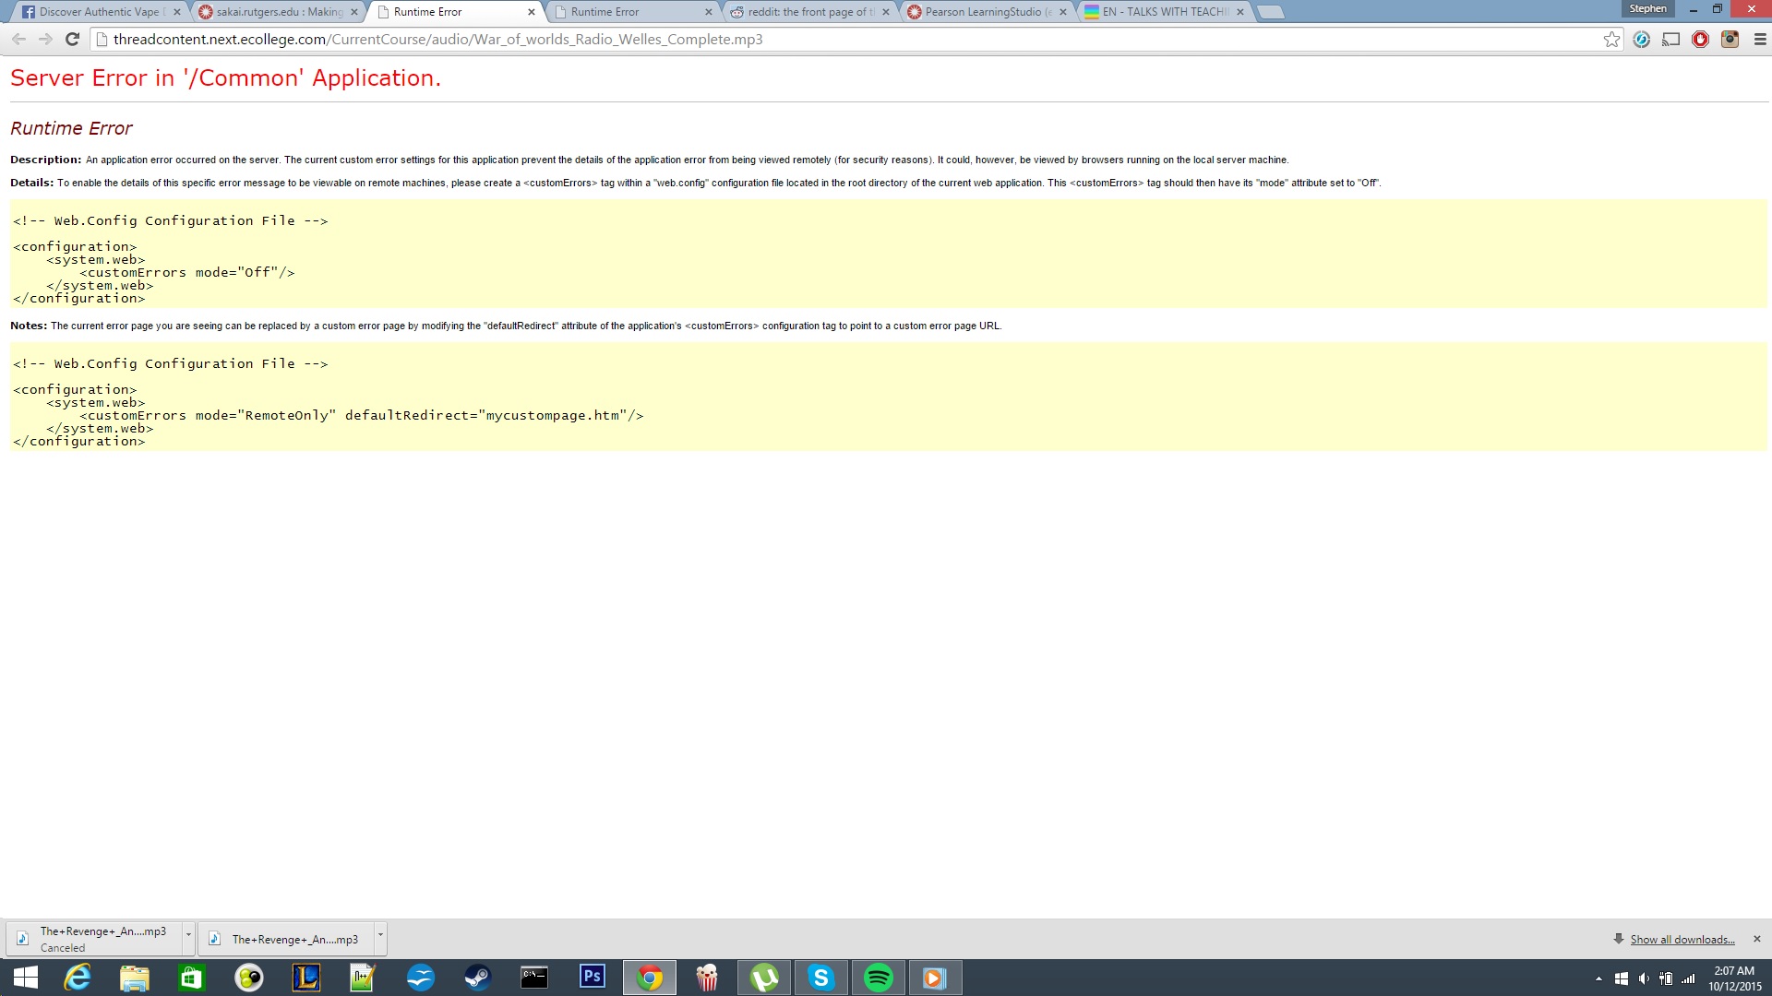
Task: Open the canceled The+Revenge mp3 download item
Action: pyautogui.click(x=95, y=939)
